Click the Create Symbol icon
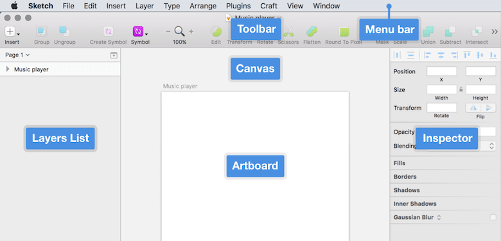The width and height of the screenshot is (501, 241). coord(108,31)
